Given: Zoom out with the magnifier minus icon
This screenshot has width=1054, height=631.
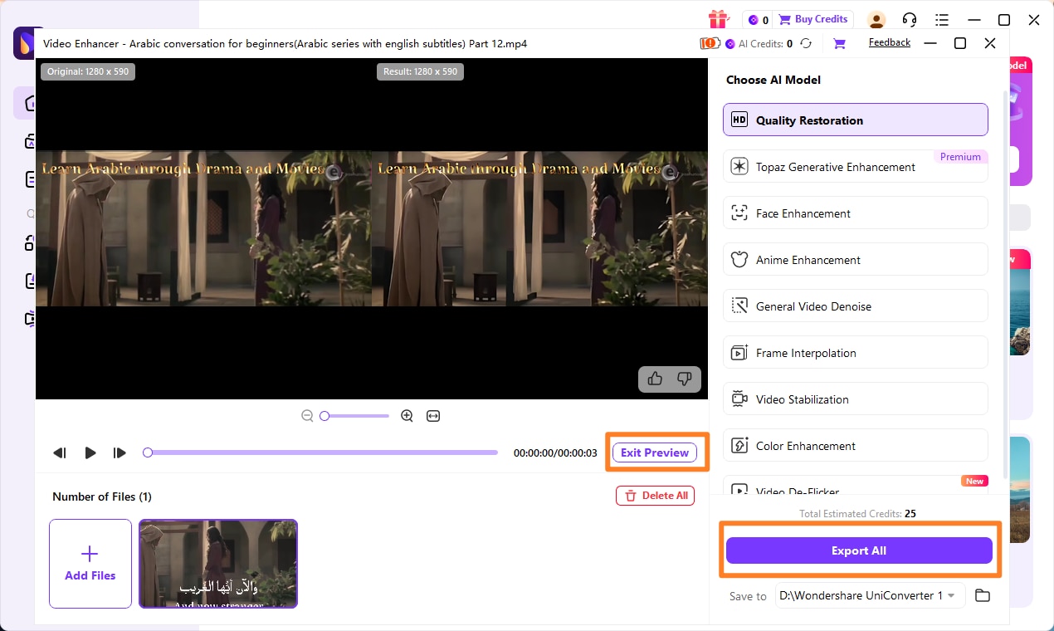Looking at the screenshot, I should tap(307, 416).
